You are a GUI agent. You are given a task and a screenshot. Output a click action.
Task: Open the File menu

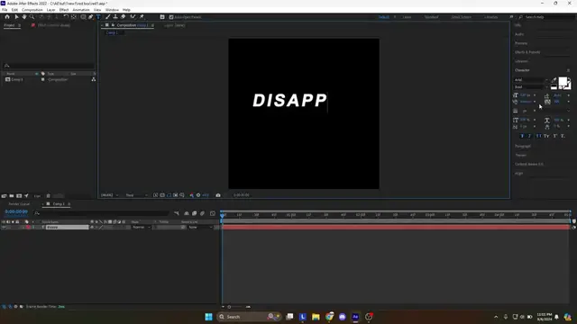[x=5, y=10]
